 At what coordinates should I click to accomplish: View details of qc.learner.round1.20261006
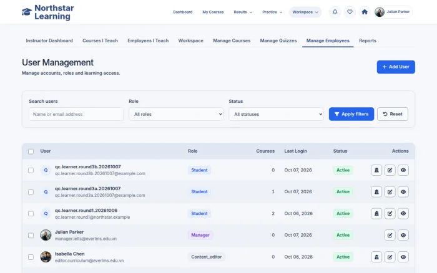403,213
